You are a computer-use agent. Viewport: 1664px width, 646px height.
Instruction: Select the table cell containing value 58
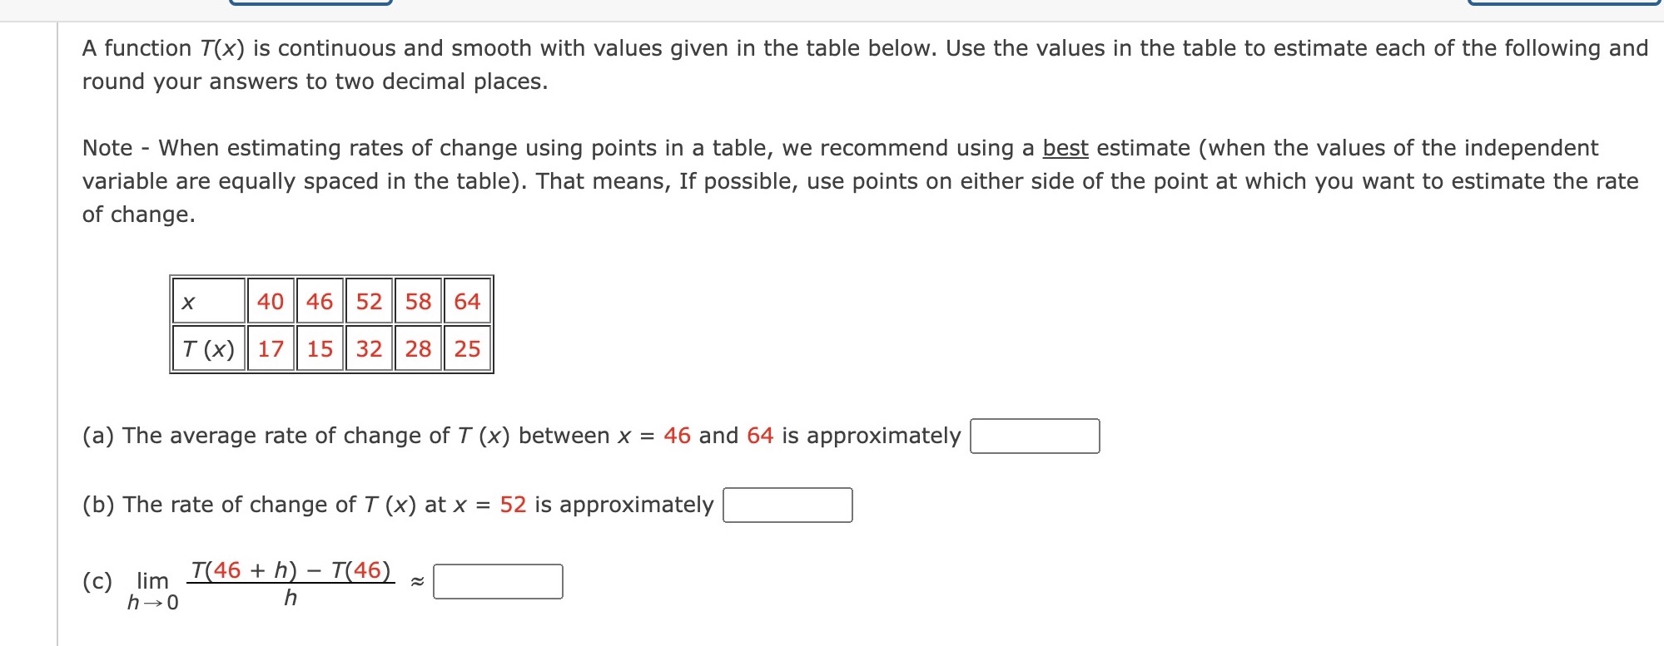pos(417,302)
